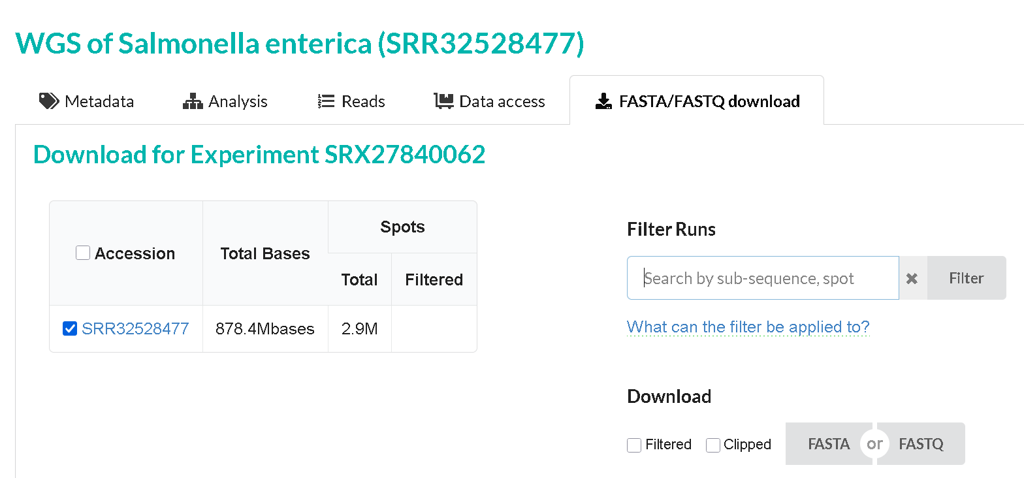
Task: Download reads as FASTQ
Action: click(x=921, y=444)
